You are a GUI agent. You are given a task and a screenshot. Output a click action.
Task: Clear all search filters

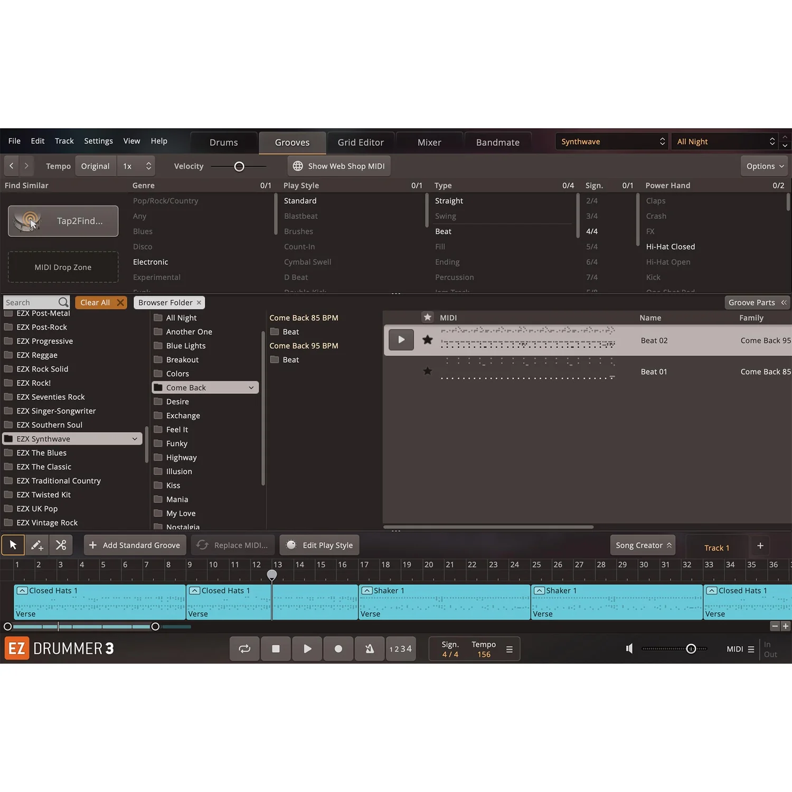click(101, 303)
